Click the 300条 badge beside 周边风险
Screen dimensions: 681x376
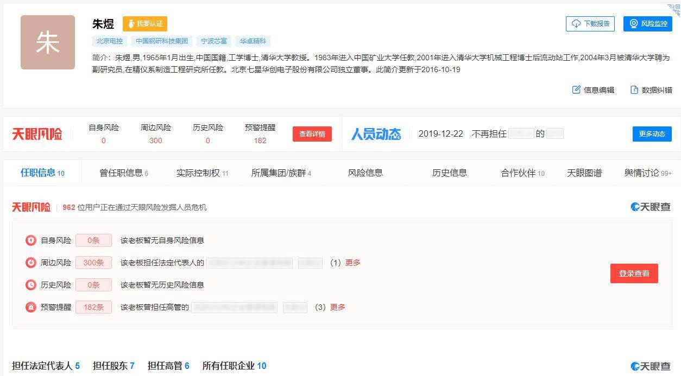point(93,263)
